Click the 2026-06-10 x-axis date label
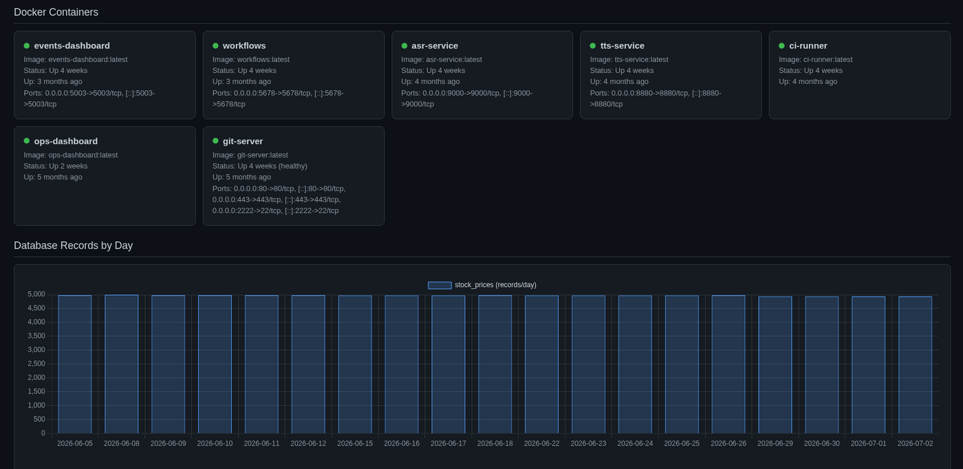963x469 pixels. 215,444
